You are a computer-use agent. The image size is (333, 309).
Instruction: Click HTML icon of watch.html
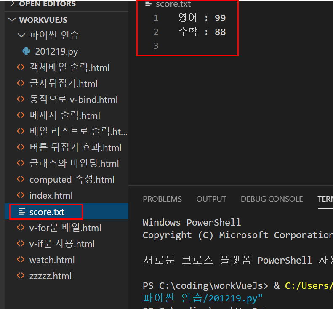tap(21, 259)
